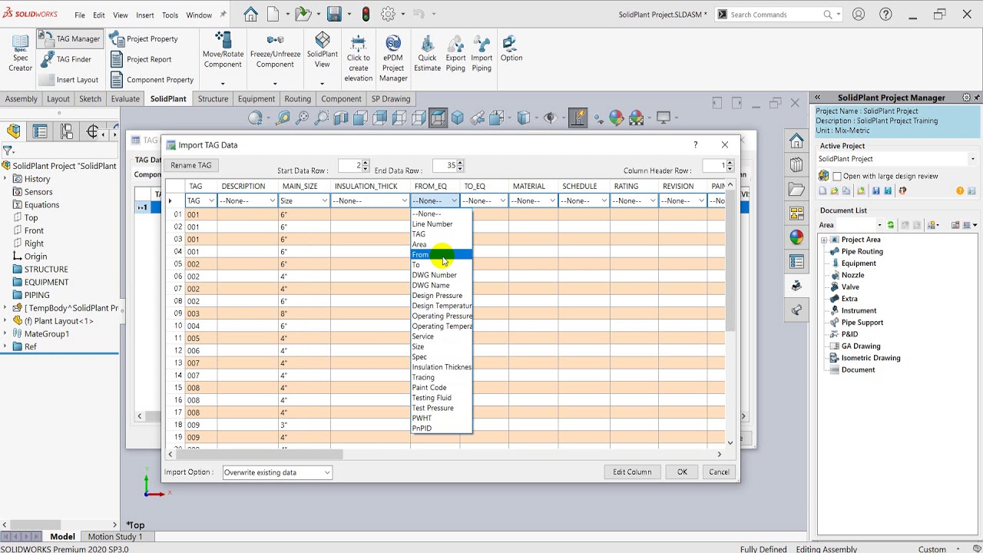
Task: Switch to the Motion Study 1 tab
Action: point(115,537)
